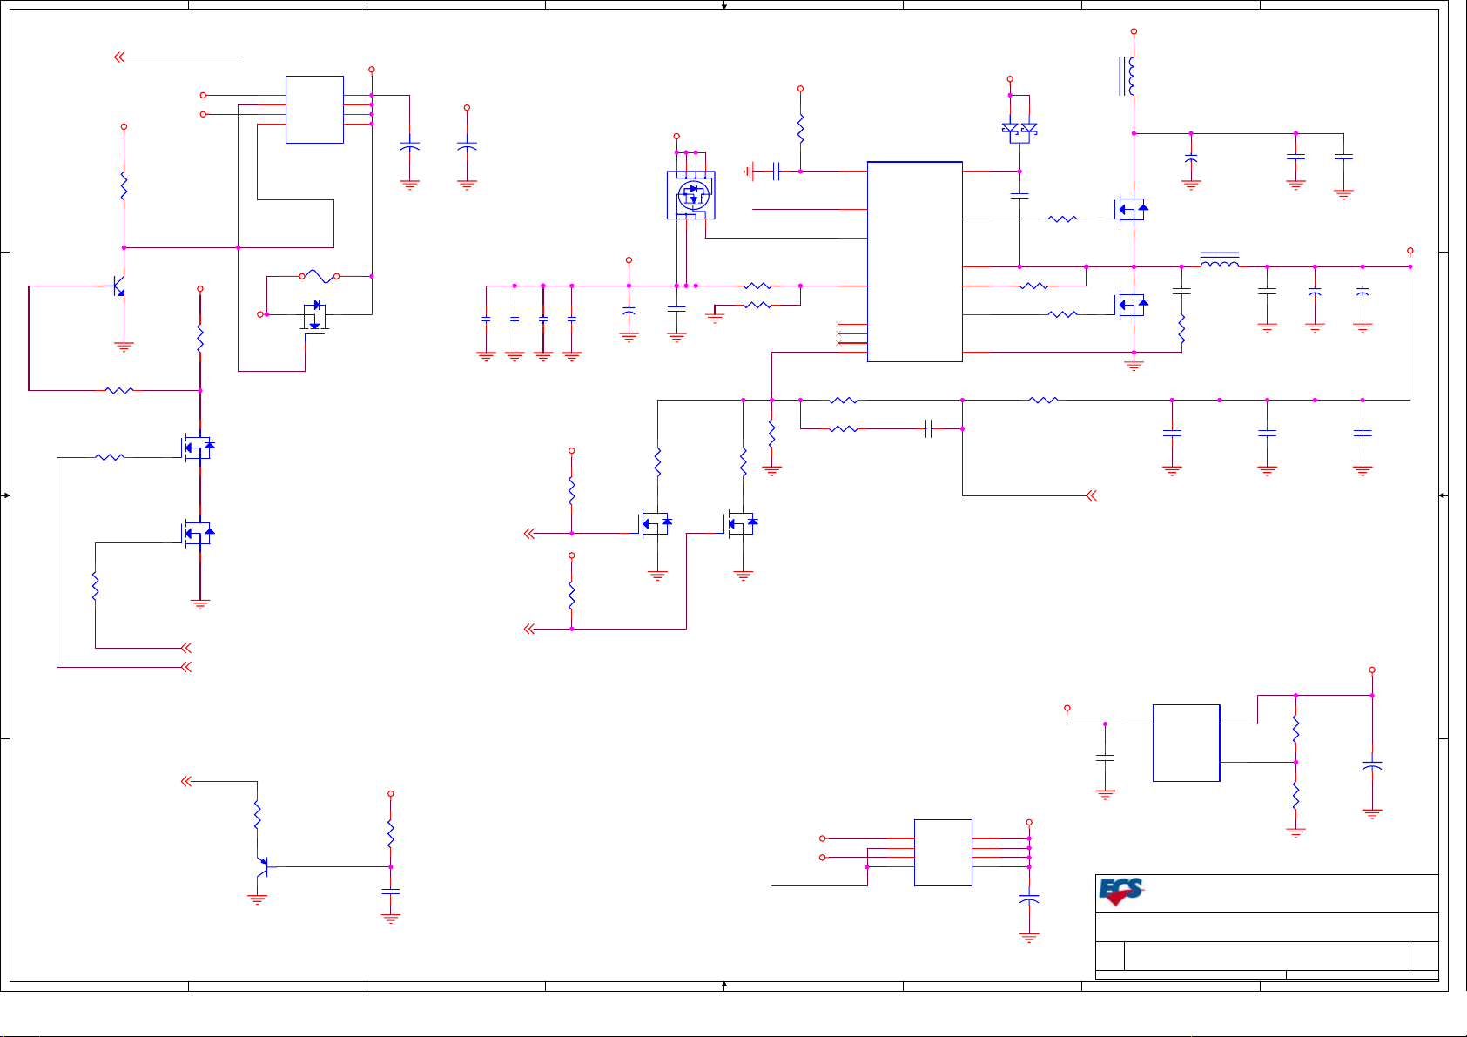Select the dual diode symbol above the controller
1467x1037 pixels.
point(1019,130)
